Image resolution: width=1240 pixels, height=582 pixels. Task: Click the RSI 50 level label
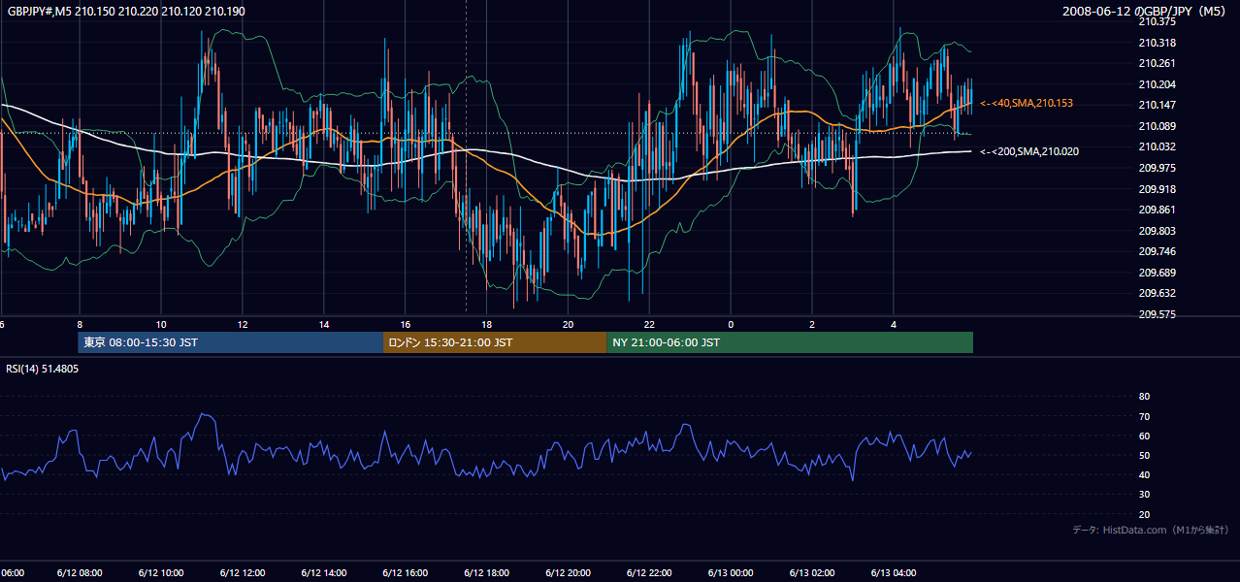click(1144, 455)
